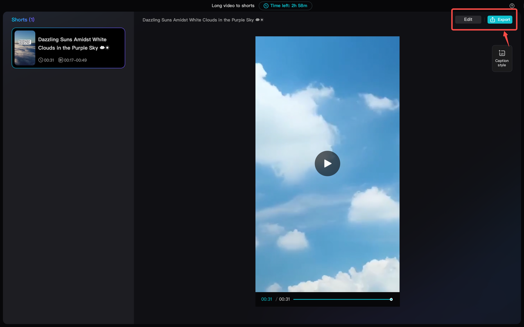The width and height of the screenshot is (524, 327).
Task: Click the 00:31 elapsed time label
Action: click(267, 299)
